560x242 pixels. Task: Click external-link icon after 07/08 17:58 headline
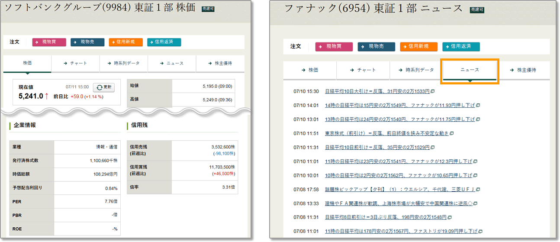click(478, 190)
